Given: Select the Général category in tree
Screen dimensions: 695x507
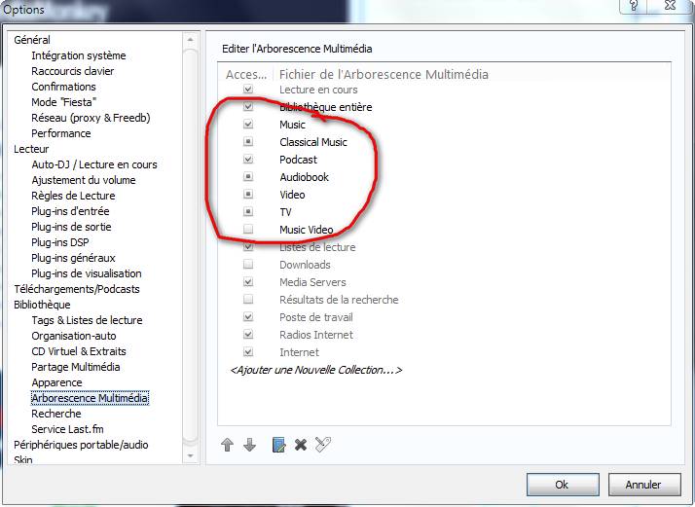Looking at the screenshot, I should point(32,40).
